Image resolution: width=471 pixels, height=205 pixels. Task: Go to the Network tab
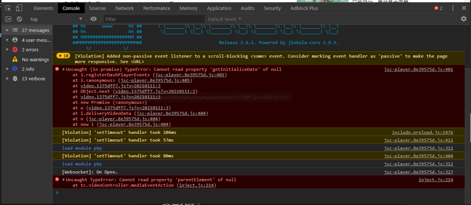(125, 8)
